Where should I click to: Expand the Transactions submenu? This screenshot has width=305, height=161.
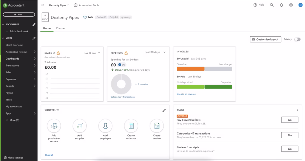[x=35, y=65]
